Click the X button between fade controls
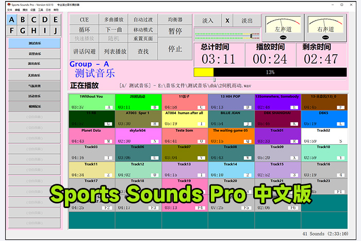 pos(227,21)
